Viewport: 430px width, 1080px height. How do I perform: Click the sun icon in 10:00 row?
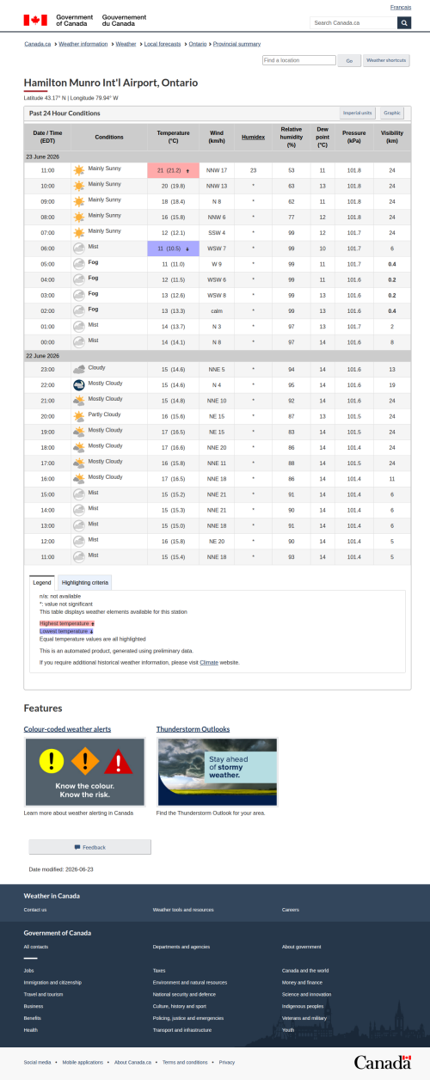click(x=79, y=186)
